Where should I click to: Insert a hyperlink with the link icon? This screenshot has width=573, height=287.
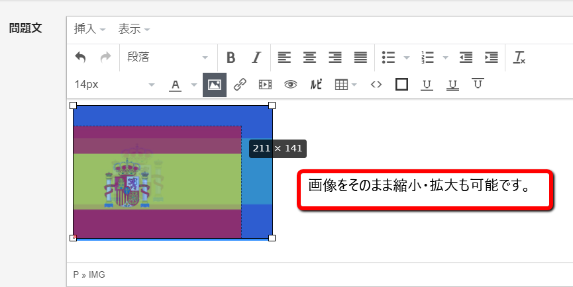240,85
